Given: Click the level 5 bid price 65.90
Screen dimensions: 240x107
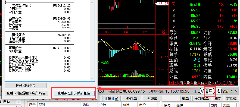Looking at the screenshot, I should 196,26.
